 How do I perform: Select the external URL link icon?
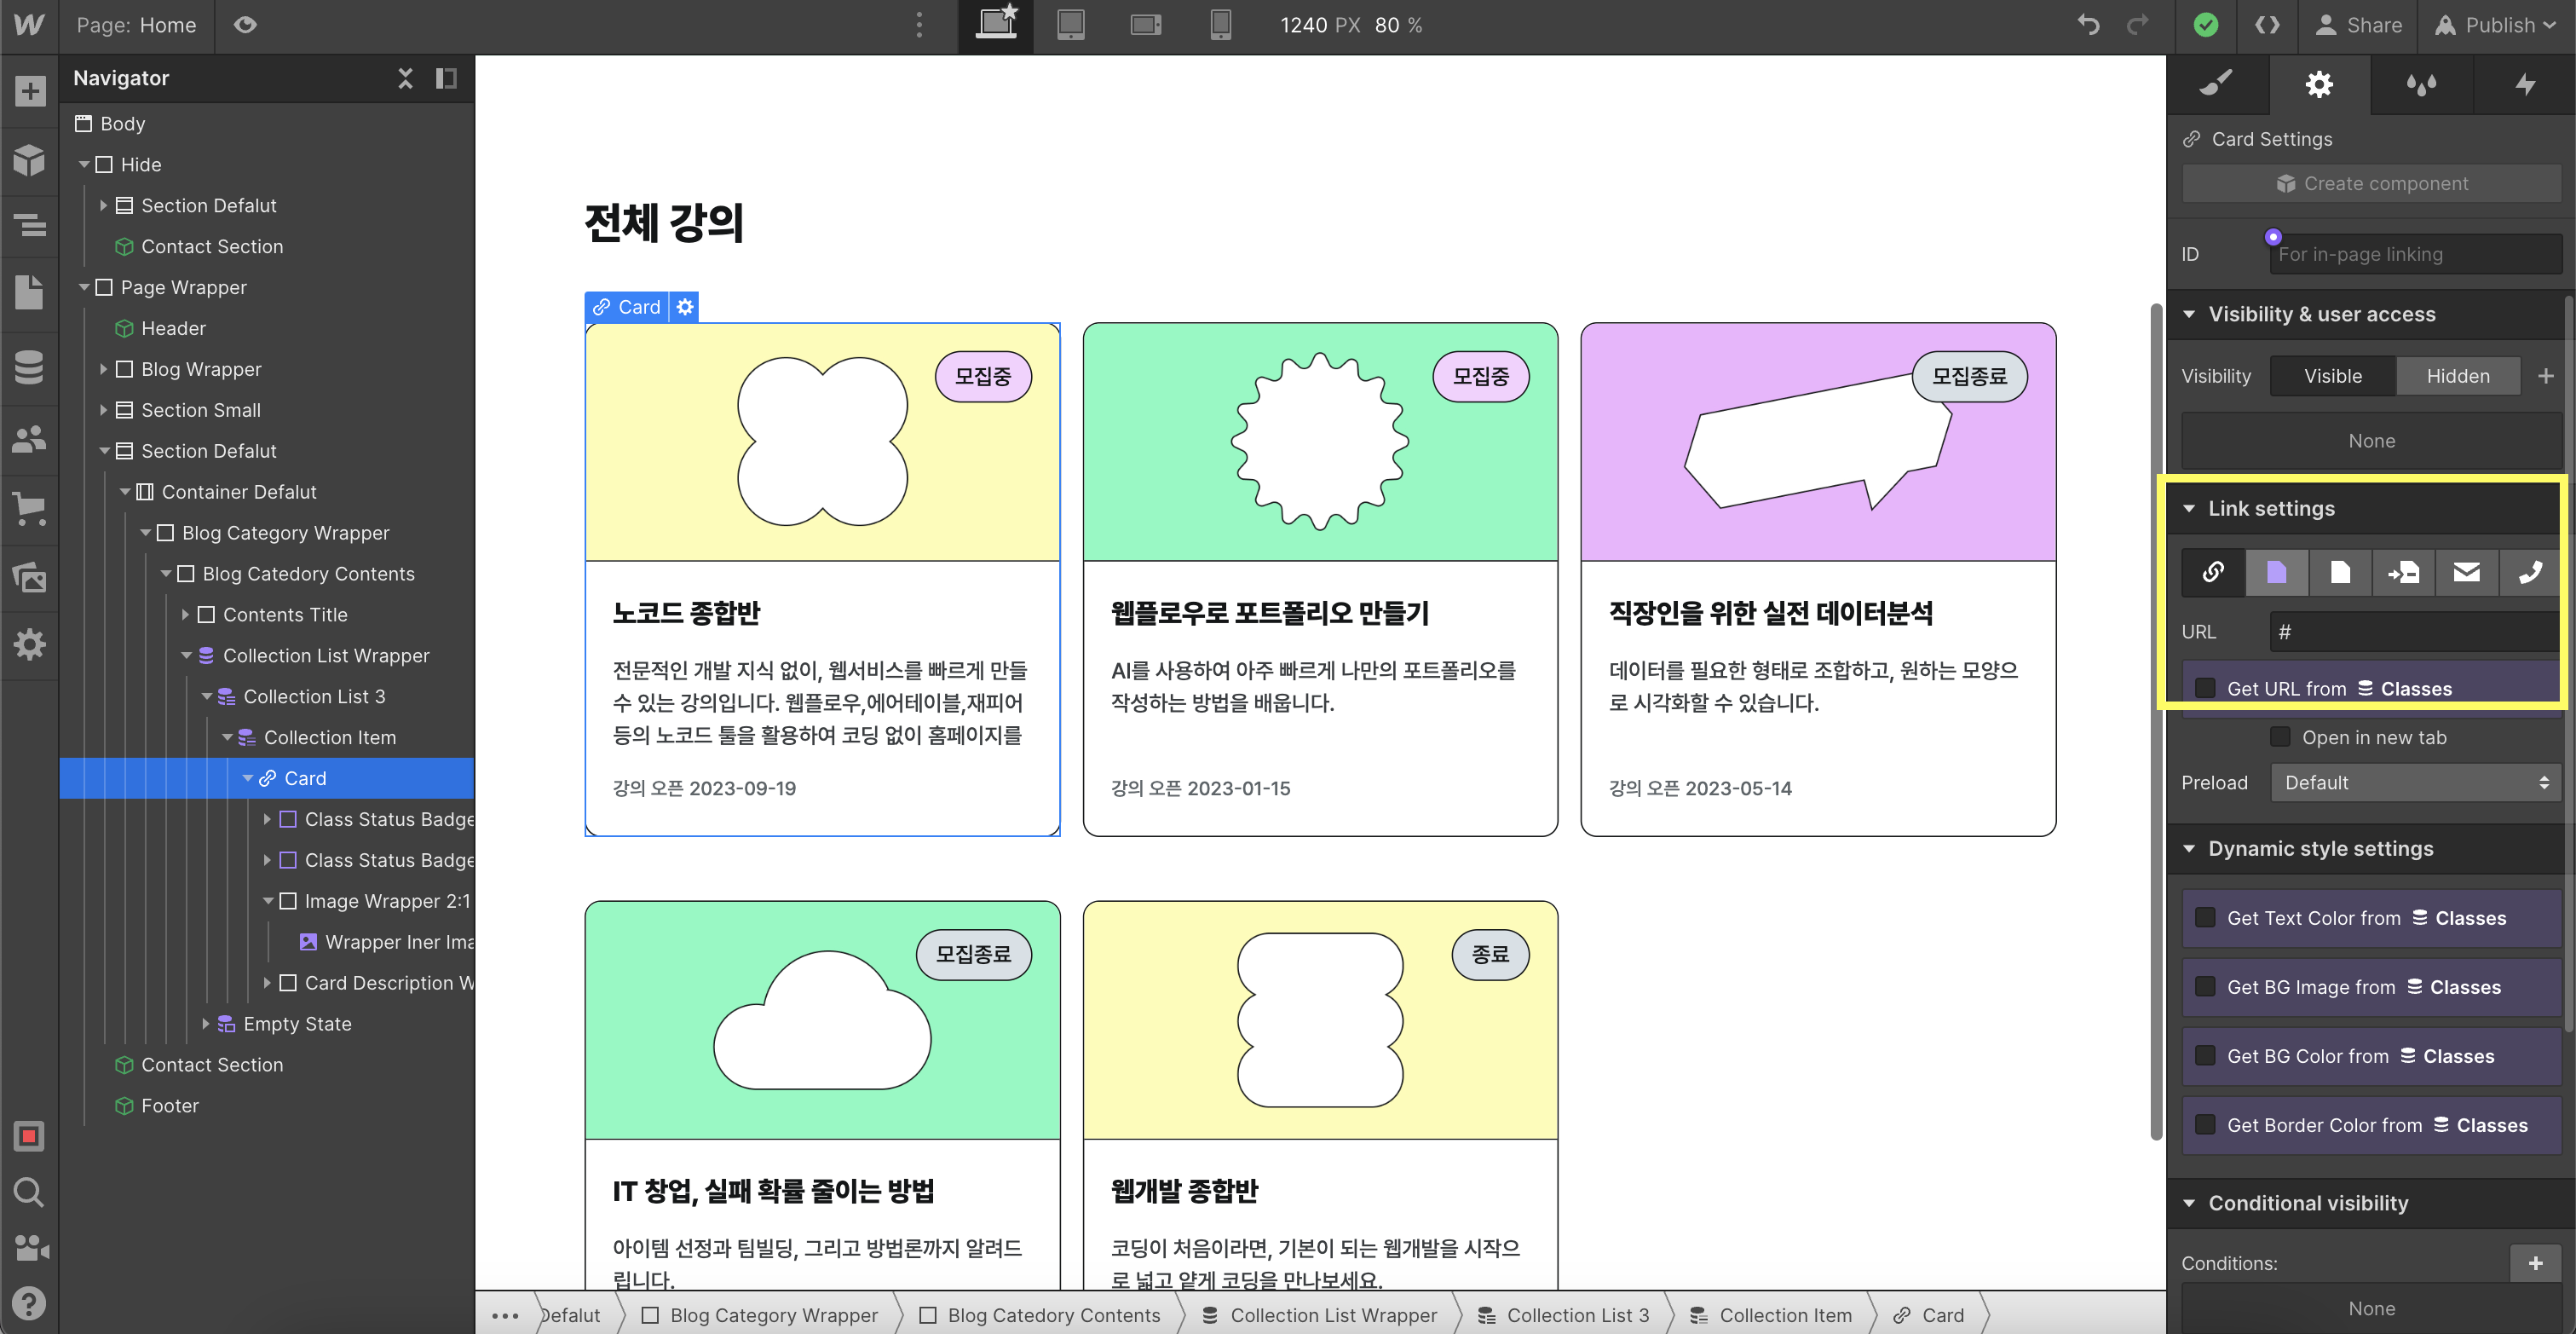2213,572
